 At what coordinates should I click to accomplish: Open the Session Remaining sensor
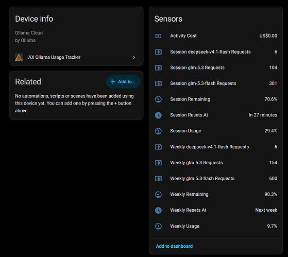point(216,99)
